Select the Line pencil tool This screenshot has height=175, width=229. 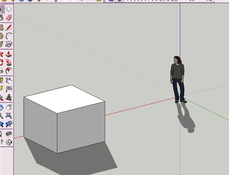point(9,27)
